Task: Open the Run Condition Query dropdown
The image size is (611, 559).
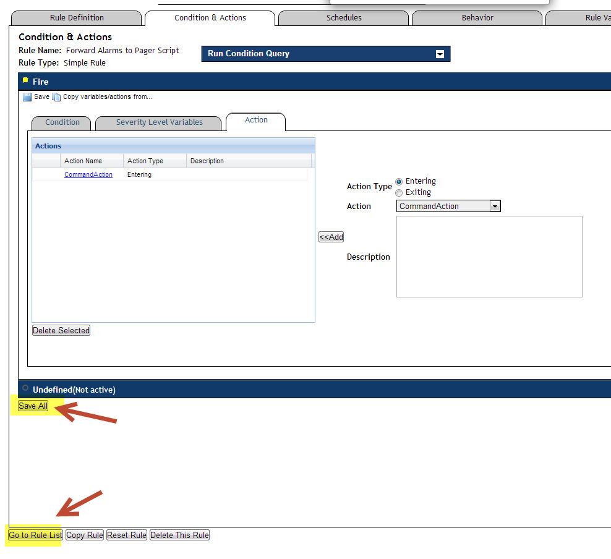Action: pos(440,54)
